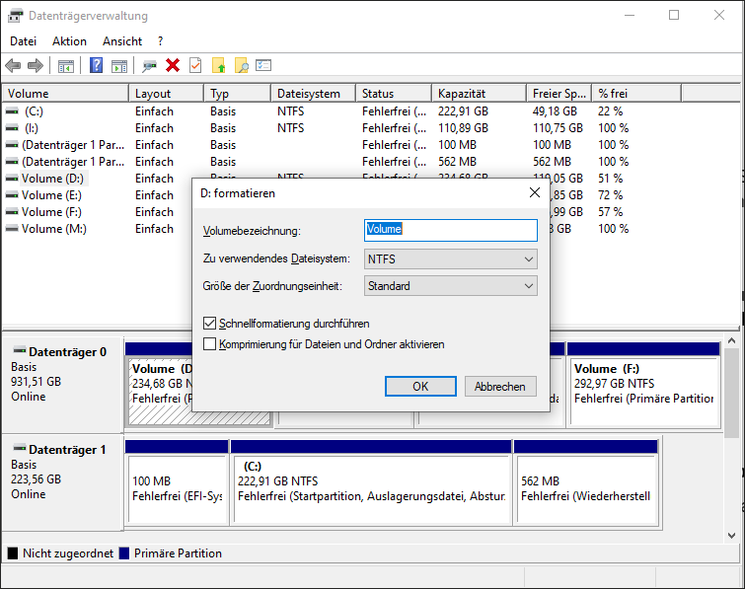This screenshot has width=745, height=589.
Task: Click the connect drive toolbar icon
Action: [149, 66]
